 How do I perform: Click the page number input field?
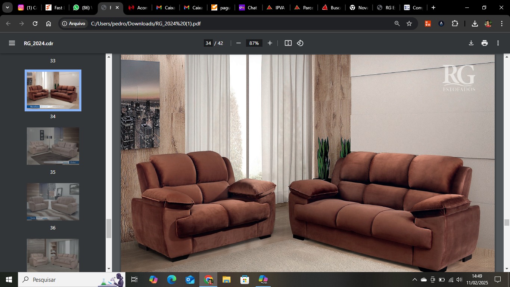coord(208,43)
